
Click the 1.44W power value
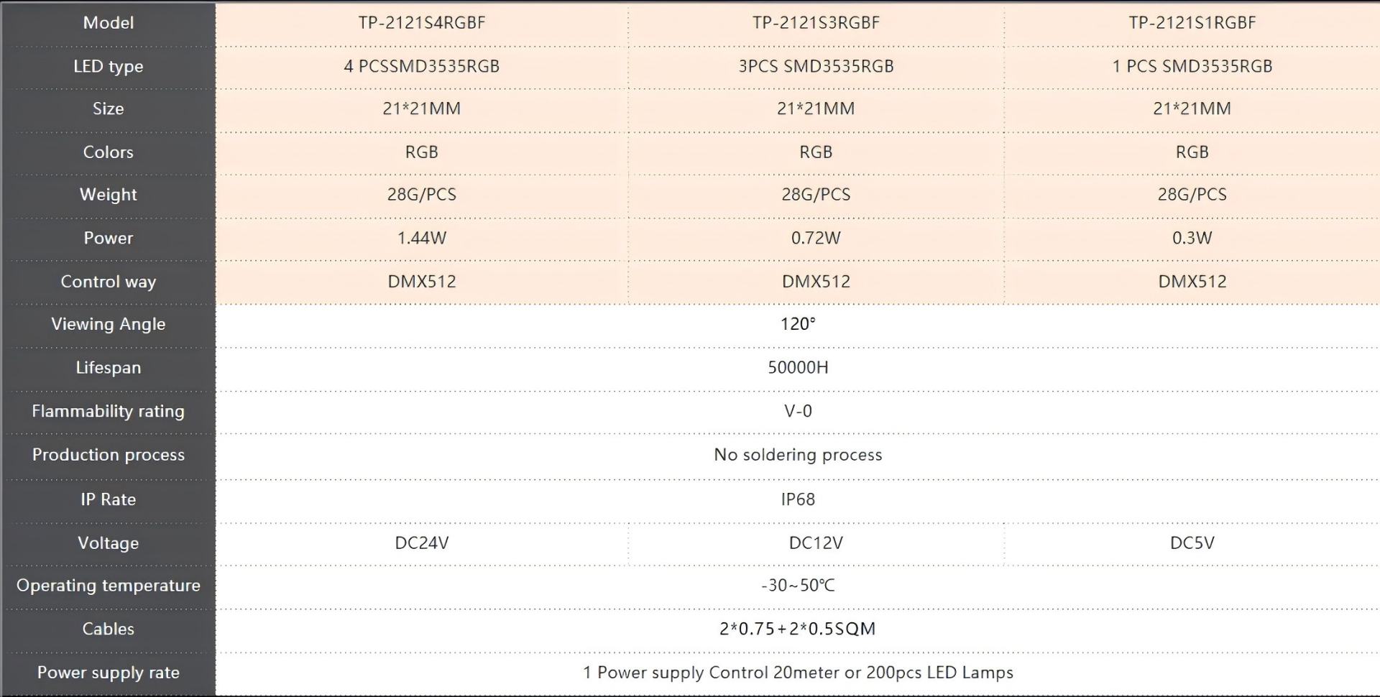pyautogui.click(x=422, y=238)
